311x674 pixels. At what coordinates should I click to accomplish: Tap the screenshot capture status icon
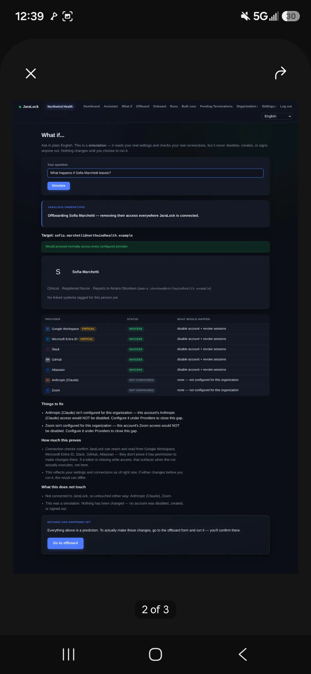67,16
